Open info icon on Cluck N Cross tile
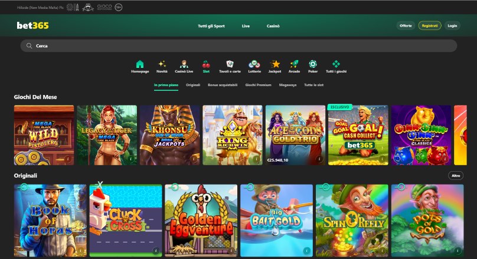The width and height of the screenshot is (477, 259). 156,251
